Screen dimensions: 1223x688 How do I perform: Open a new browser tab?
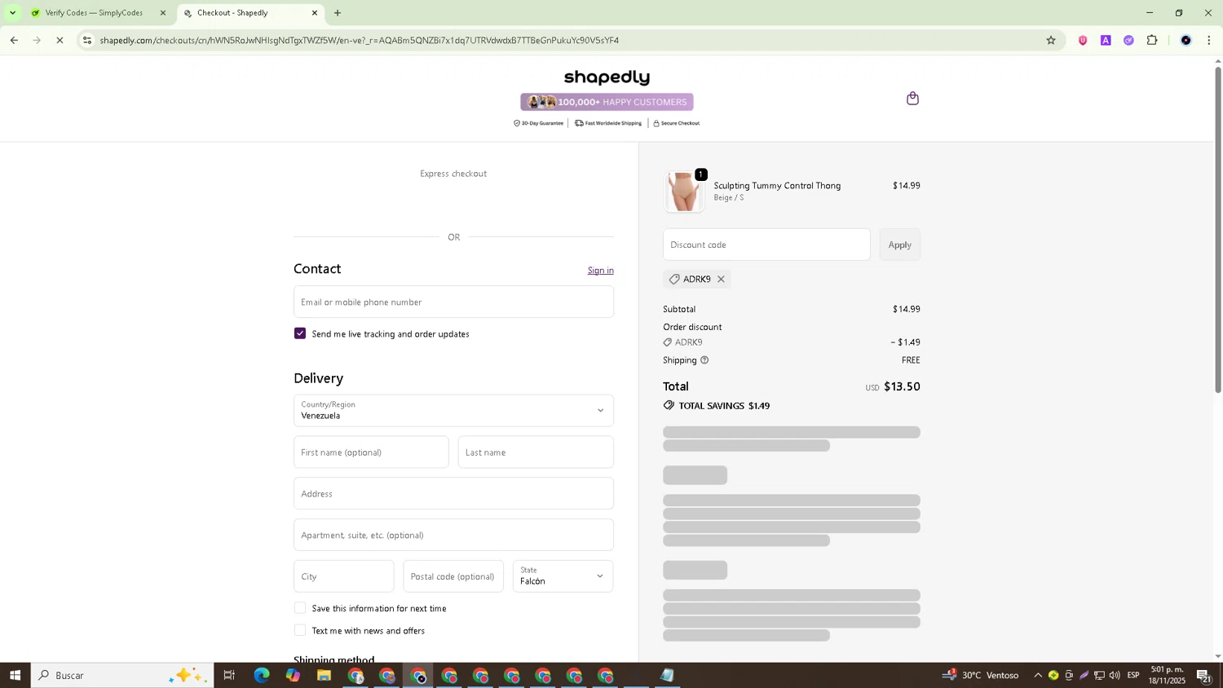point(338,13)
